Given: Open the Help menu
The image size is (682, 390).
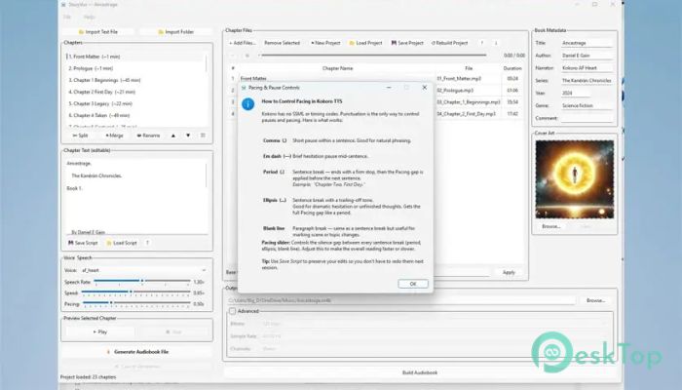Looking at the screenshot, I should [90, 17].
